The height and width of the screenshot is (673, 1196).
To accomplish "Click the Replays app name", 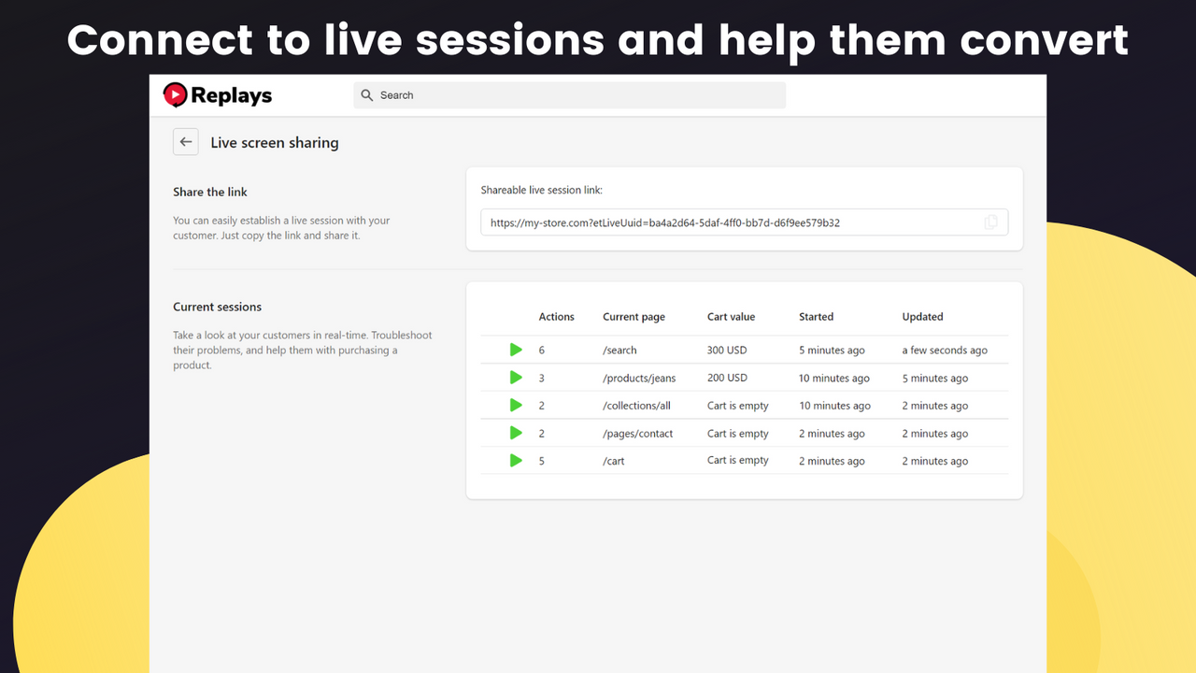I will [x=230, y=94].
